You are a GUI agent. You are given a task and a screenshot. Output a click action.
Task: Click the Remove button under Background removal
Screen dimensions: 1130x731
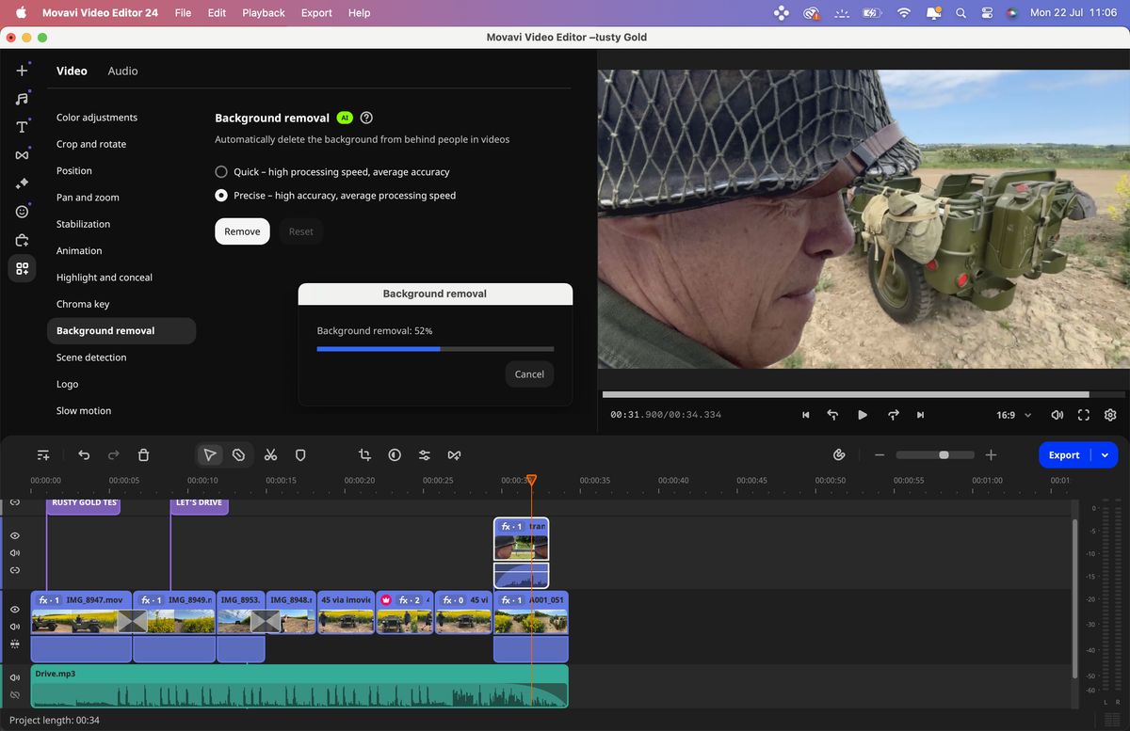pos(242,230)
